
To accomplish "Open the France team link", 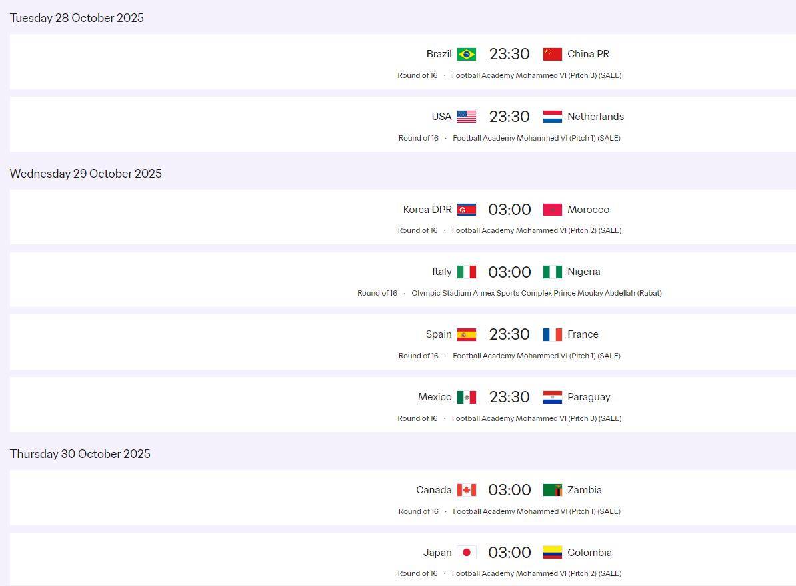I will click(x=583, y=334).
